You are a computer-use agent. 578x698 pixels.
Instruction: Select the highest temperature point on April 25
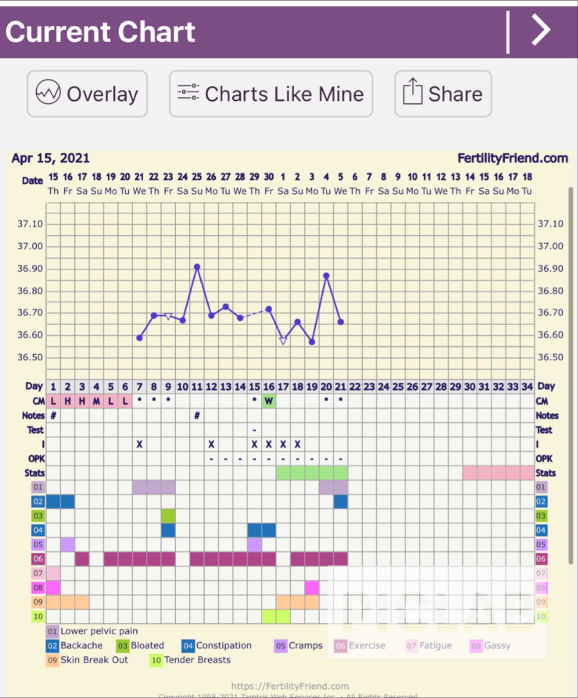point(197,267)
